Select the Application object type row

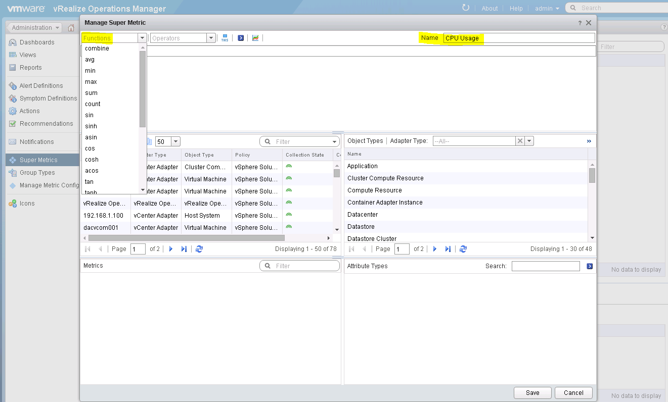pyautogui.click(x=466, y=166)
